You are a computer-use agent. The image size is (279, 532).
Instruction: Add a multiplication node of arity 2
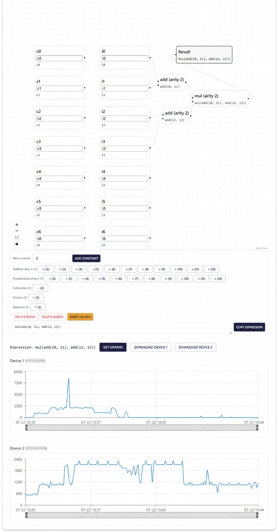tap(52, 279)
